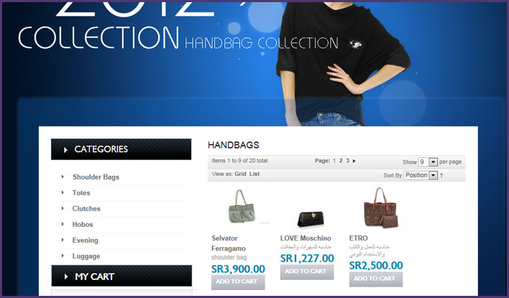The image size is (509, 298).
Task: Open the ETRO brown bag image
Action: pyautogui.click(x=380, y=208)
